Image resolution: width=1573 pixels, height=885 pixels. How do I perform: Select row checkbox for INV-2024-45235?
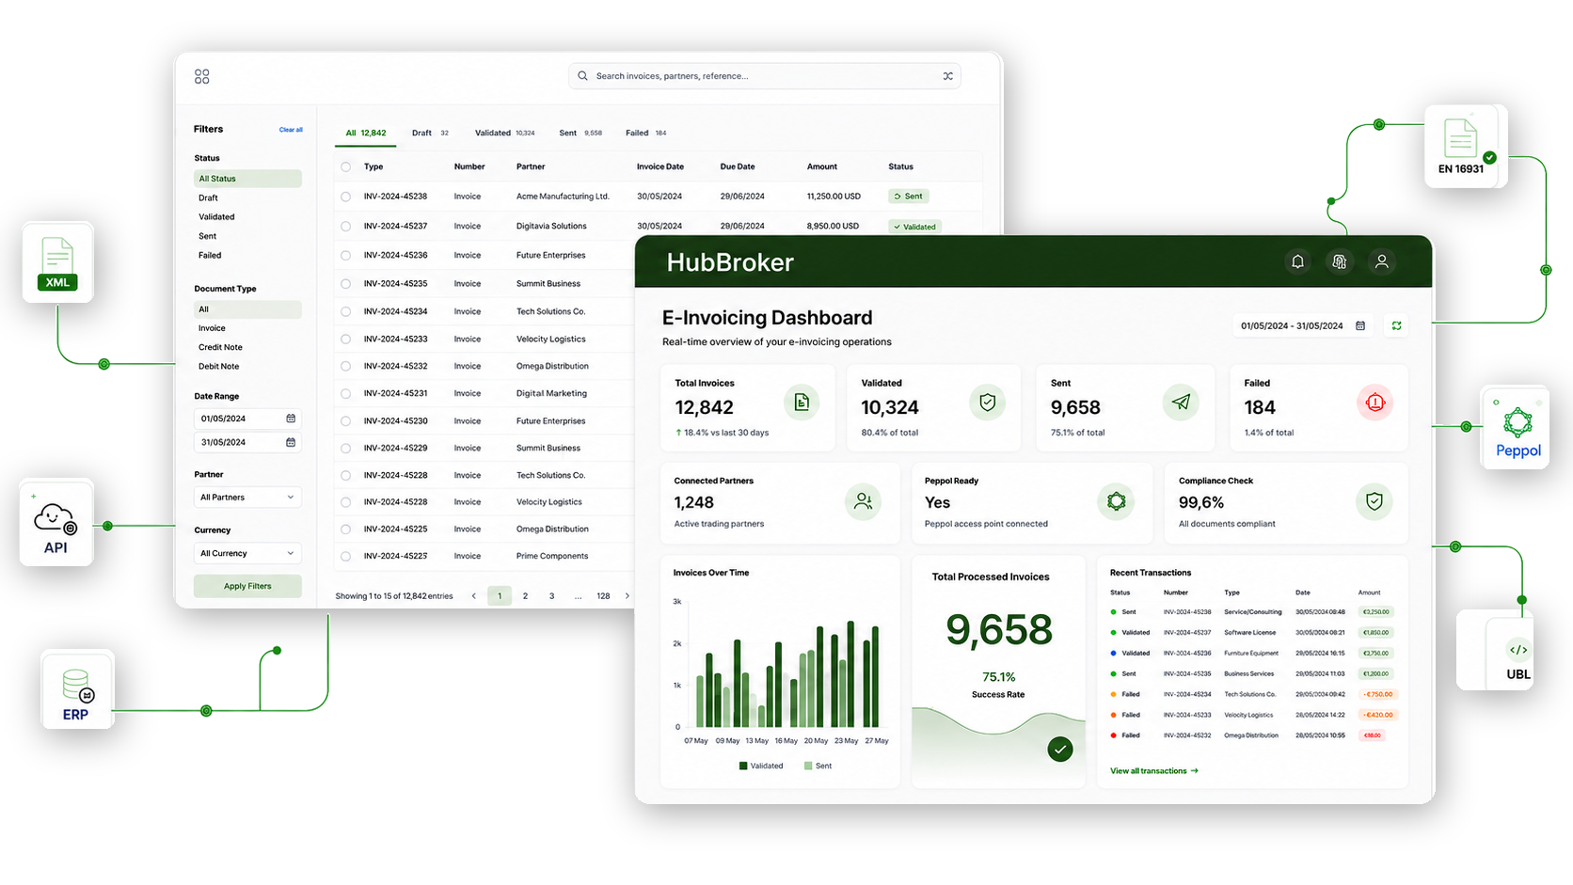point(345,283)
